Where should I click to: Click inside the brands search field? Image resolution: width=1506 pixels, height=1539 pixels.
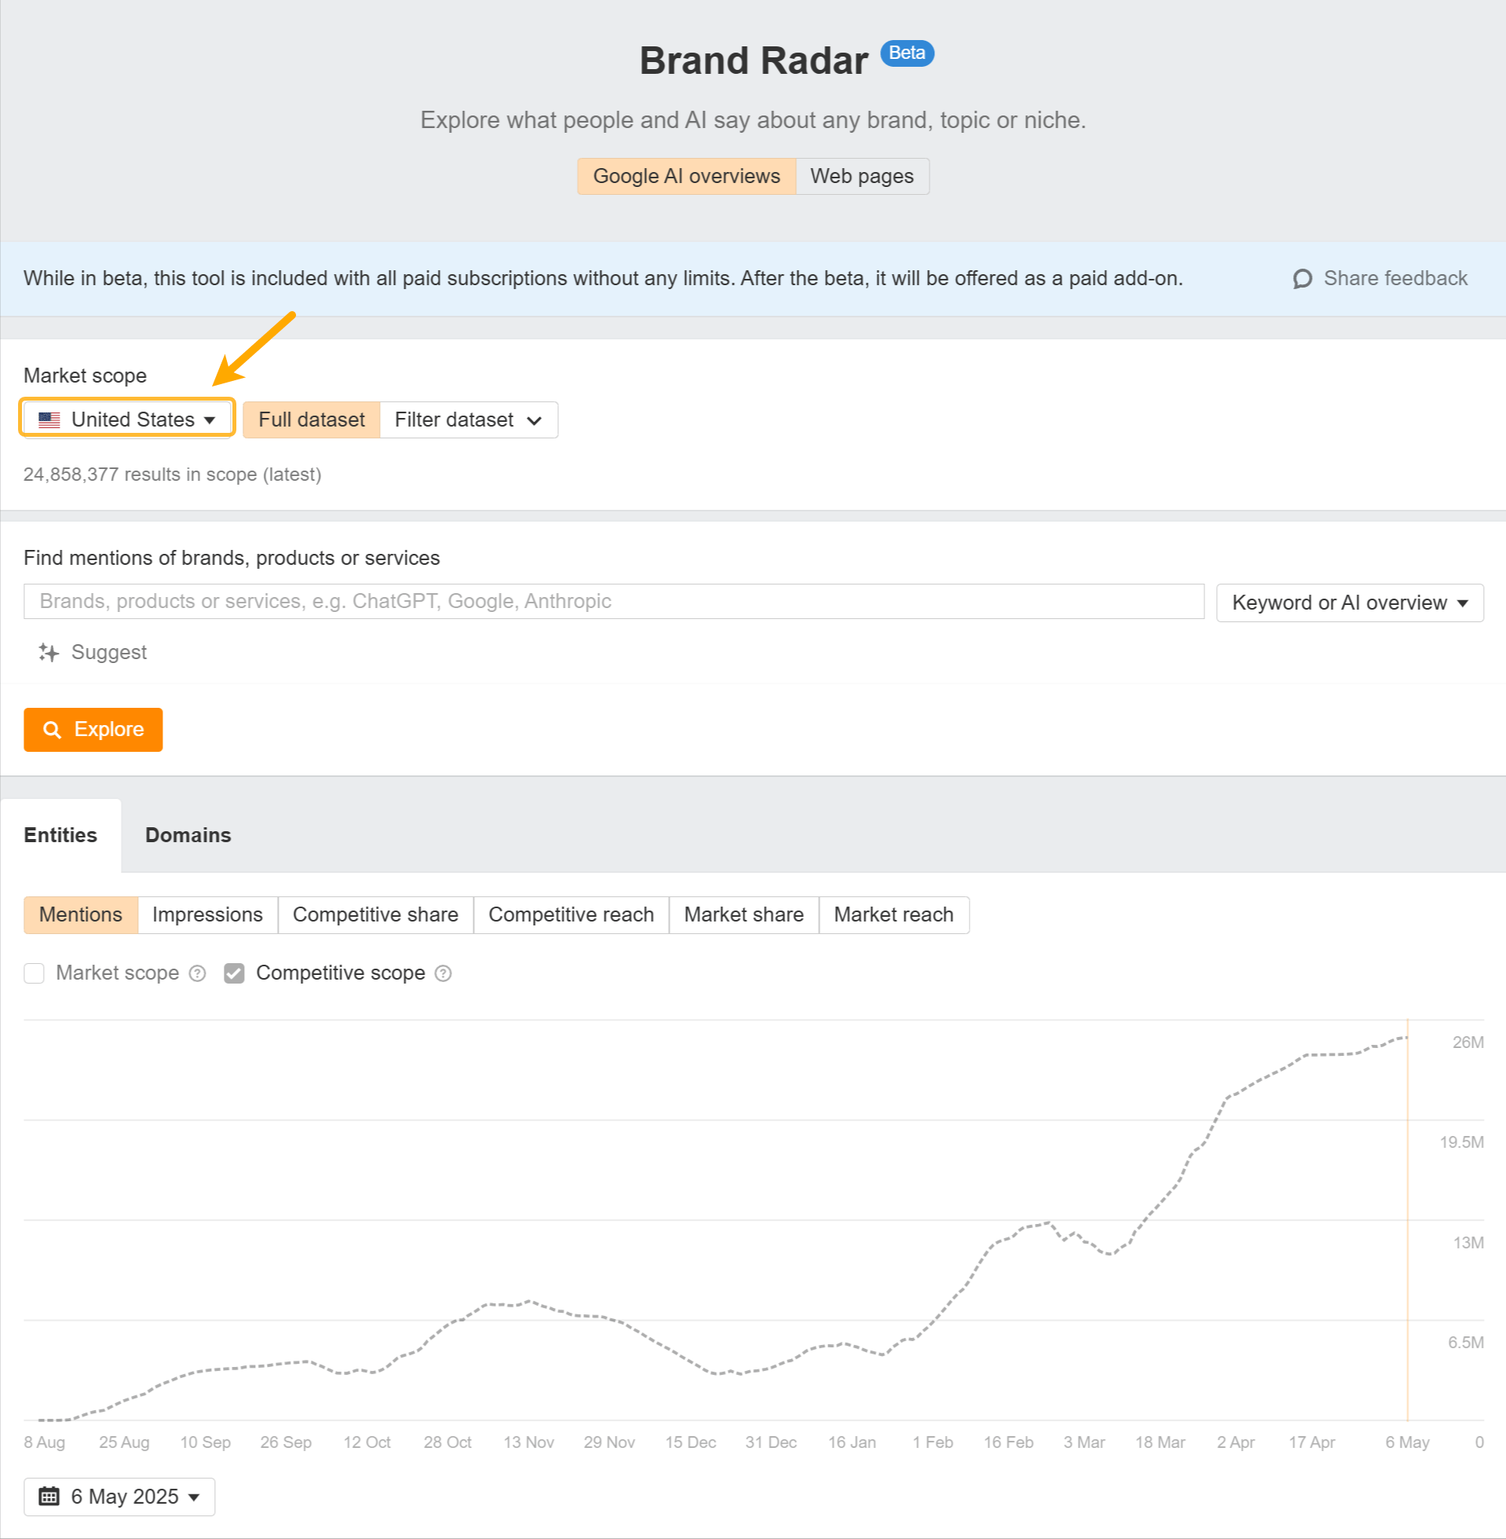coord(613,601)
